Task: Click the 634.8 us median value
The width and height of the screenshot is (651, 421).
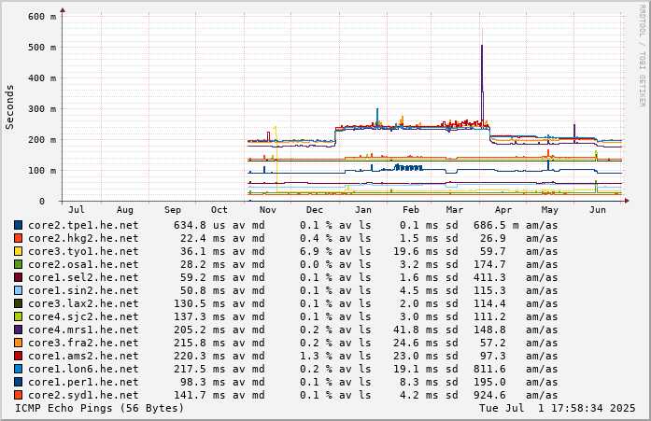Action: tap(200, 225)
